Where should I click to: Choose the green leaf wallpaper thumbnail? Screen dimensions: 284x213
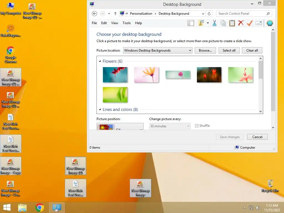115,95
